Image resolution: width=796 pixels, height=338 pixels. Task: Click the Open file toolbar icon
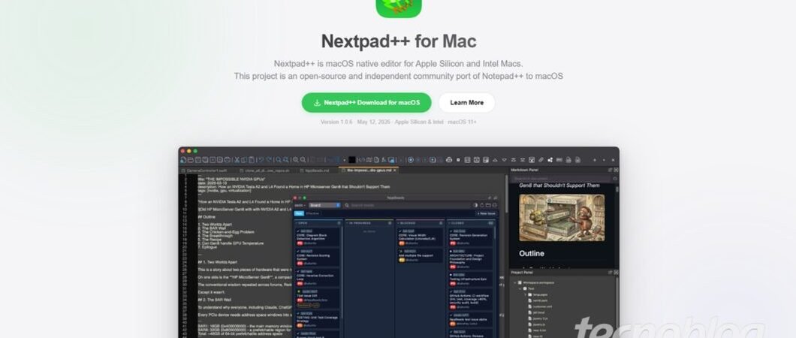[191, 160]
